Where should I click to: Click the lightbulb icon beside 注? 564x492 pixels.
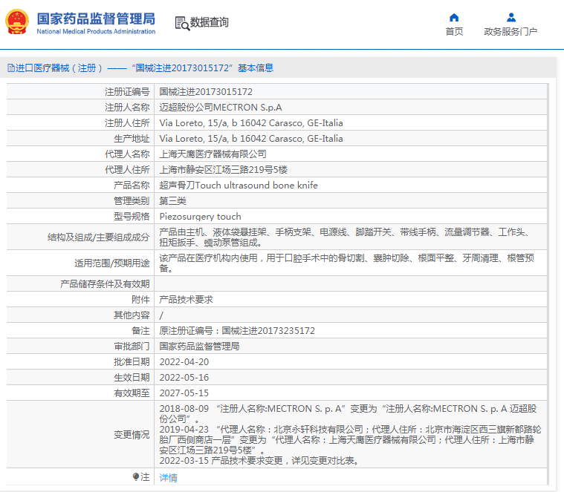point(135,477)
